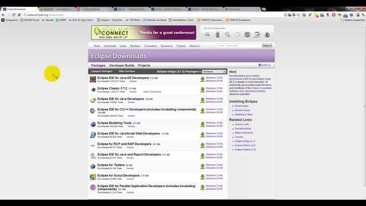Image resolution: width=366 pixels, height=206 pixels.
Task: Click the Compare Packages link
Action: pyautogui.click(x=102, y=71)
